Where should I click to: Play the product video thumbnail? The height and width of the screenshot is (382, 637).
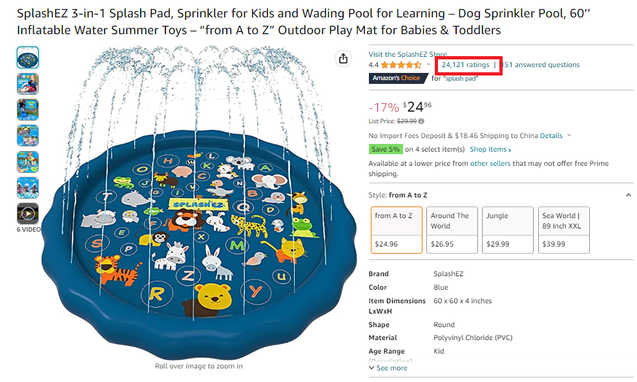click(x=28, y=213)
